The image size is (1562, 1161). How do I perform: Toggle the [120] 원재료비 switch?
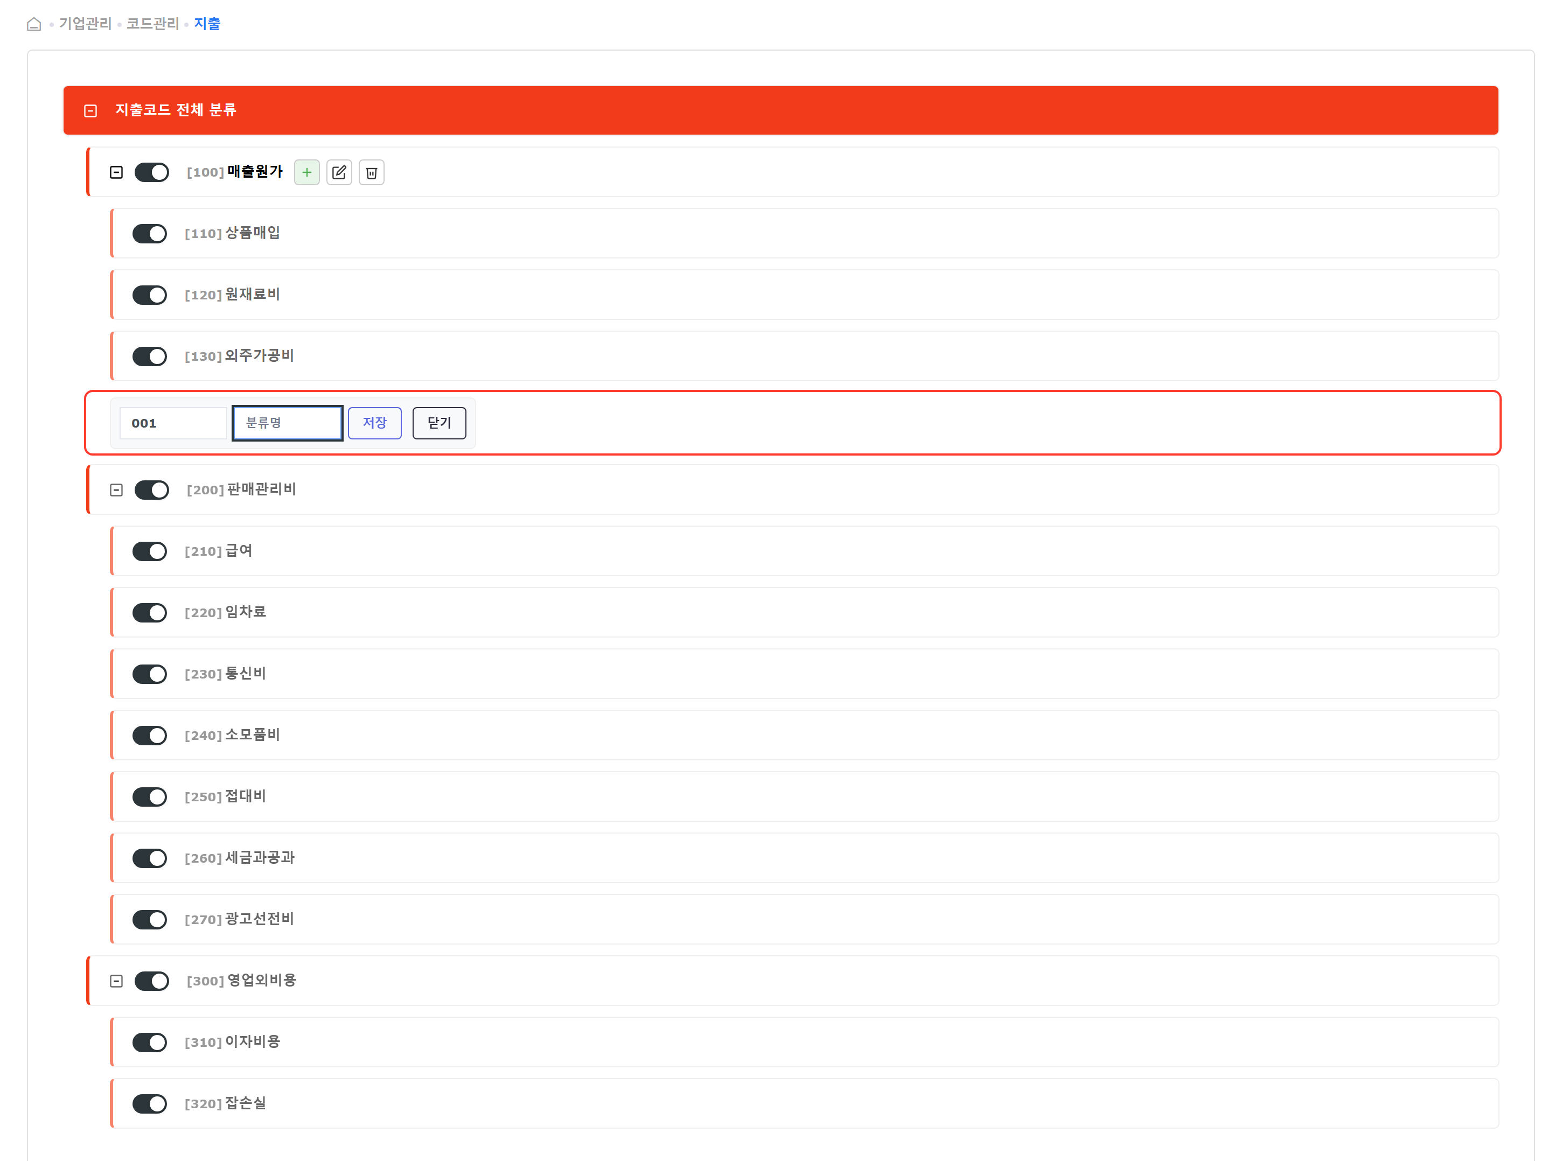coord(150,295)
